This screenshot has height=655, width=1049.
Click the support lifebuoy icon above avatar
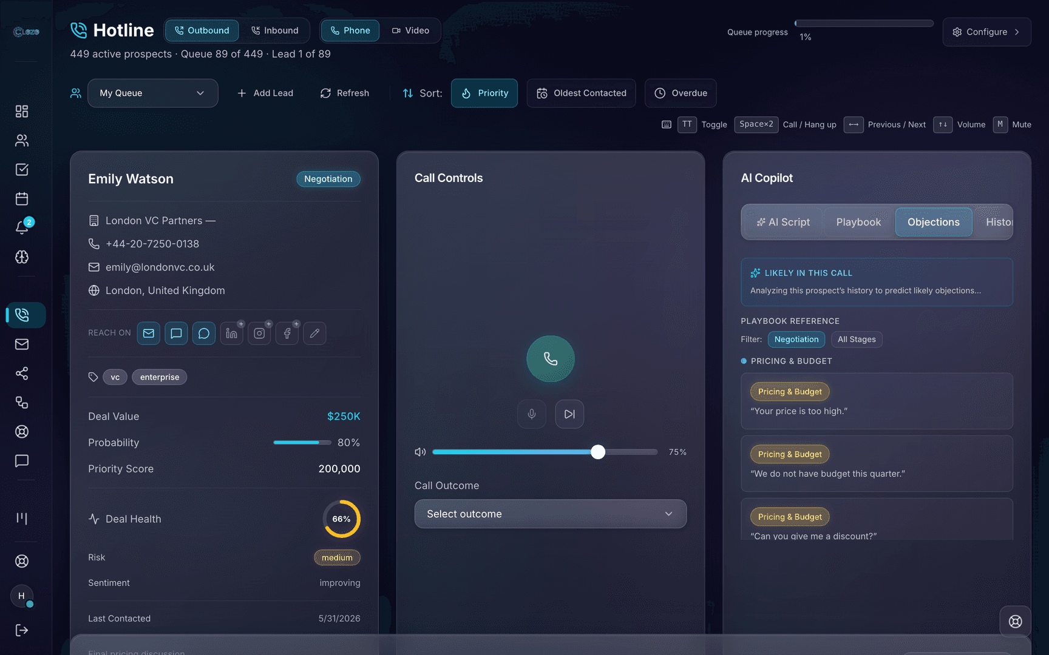pyautogui.click(x=22, y=561)
